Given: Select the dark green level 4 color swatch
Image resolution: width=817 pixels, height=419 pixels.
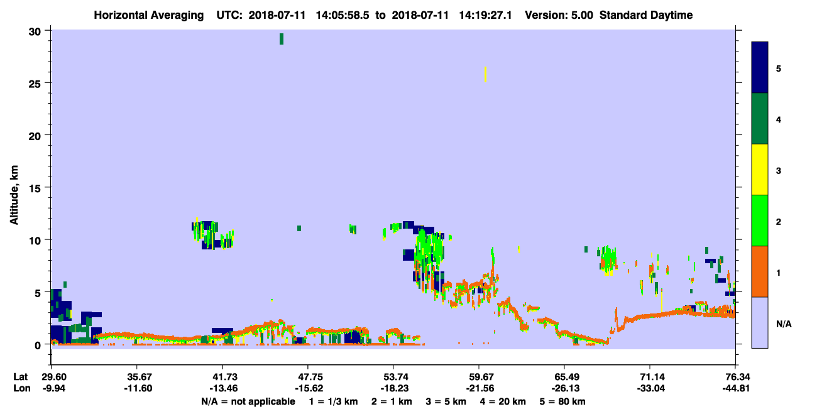Looking at the screenshot, I should 760,119.
